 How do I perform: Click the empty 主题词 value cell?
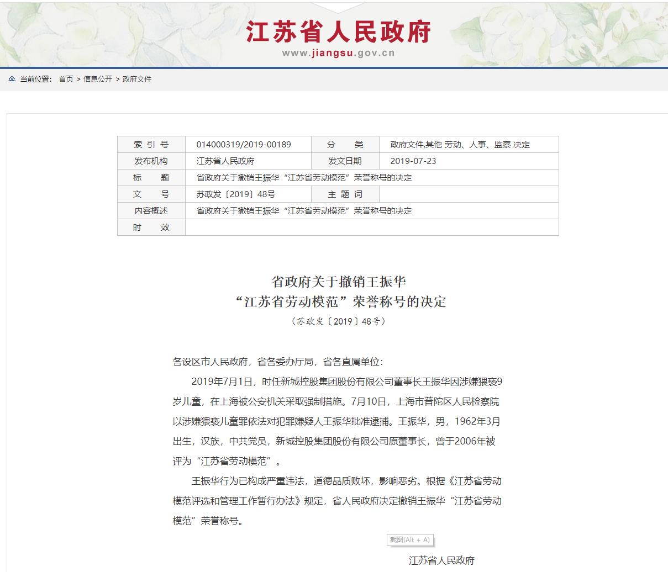[x=469, y=194]
